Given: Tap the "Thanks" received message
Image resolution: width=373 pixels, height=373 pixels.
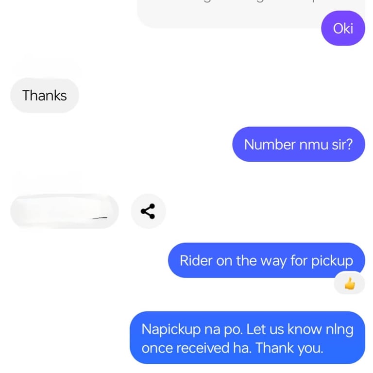Looking at the screenshot, I should coord(45,95).
